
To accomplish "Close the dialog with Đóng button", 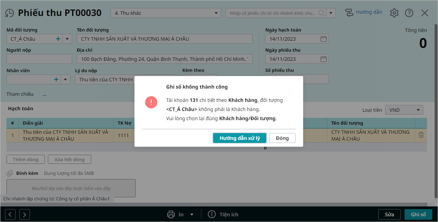I will pyautogui.click(x=282, y=138).
